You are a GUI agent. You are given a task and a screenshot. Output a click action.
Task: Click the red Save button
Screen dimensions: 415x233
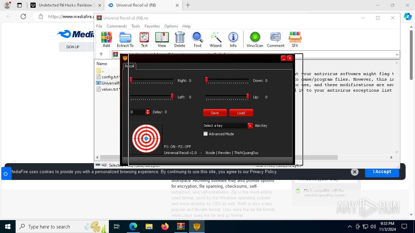(215, 113)
